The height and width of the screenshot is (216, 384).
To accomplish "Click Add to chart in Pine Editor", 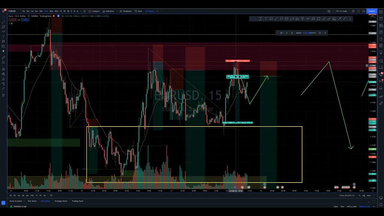I will pyautogui.click(x=352, y=206).
